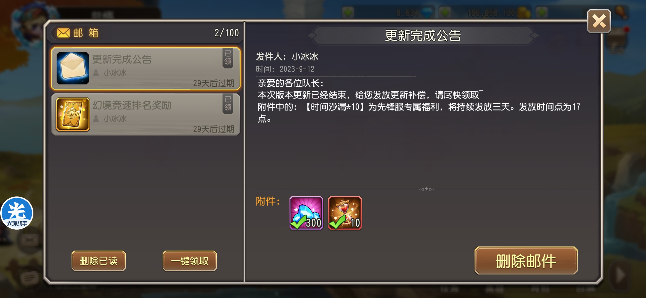Viewport: 646px width, 298px height.
Task: Tap the green plus next to diamonds
Action: click(348, 12)
